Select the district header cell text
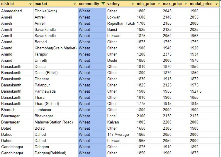This screenshot has height=157, width=221. (x=8, y=4)
